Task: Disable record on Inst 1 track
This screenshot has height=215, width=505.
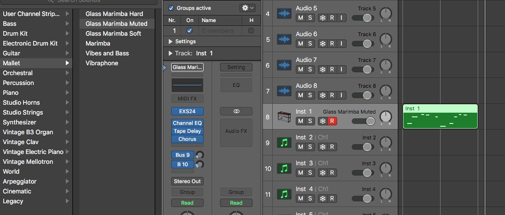Action: (x=332, y=121)
